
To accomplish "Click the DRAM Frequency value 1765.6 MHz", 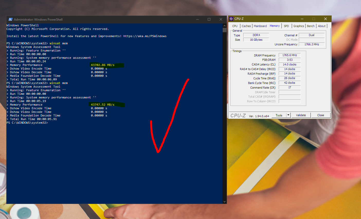I will pos(290,55).
